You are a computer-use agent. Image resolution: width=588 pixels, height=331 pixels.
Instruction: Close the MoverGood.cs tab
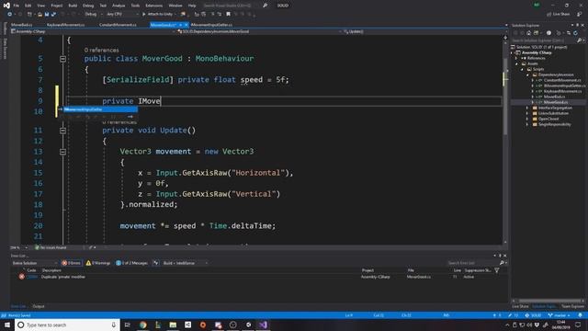click(x=187, y=25)
